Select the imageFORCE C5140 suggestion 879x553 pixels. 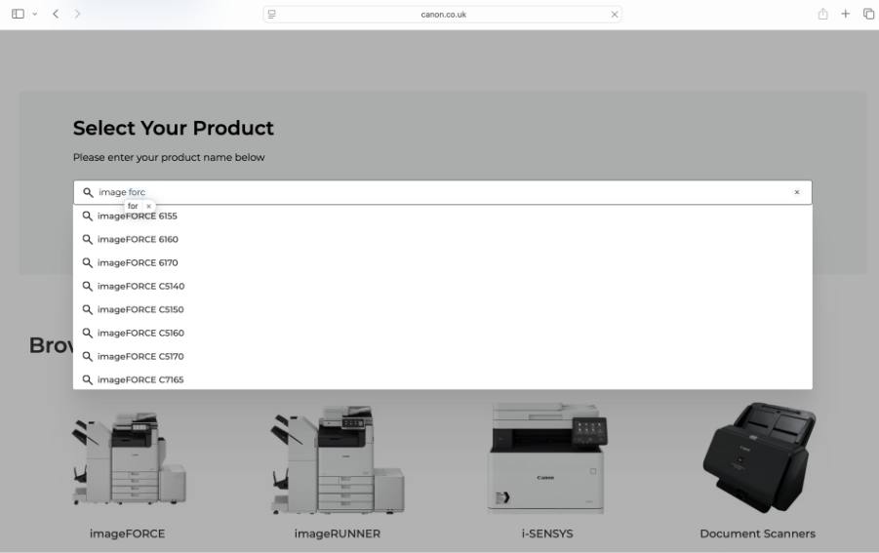click(140, 287)
